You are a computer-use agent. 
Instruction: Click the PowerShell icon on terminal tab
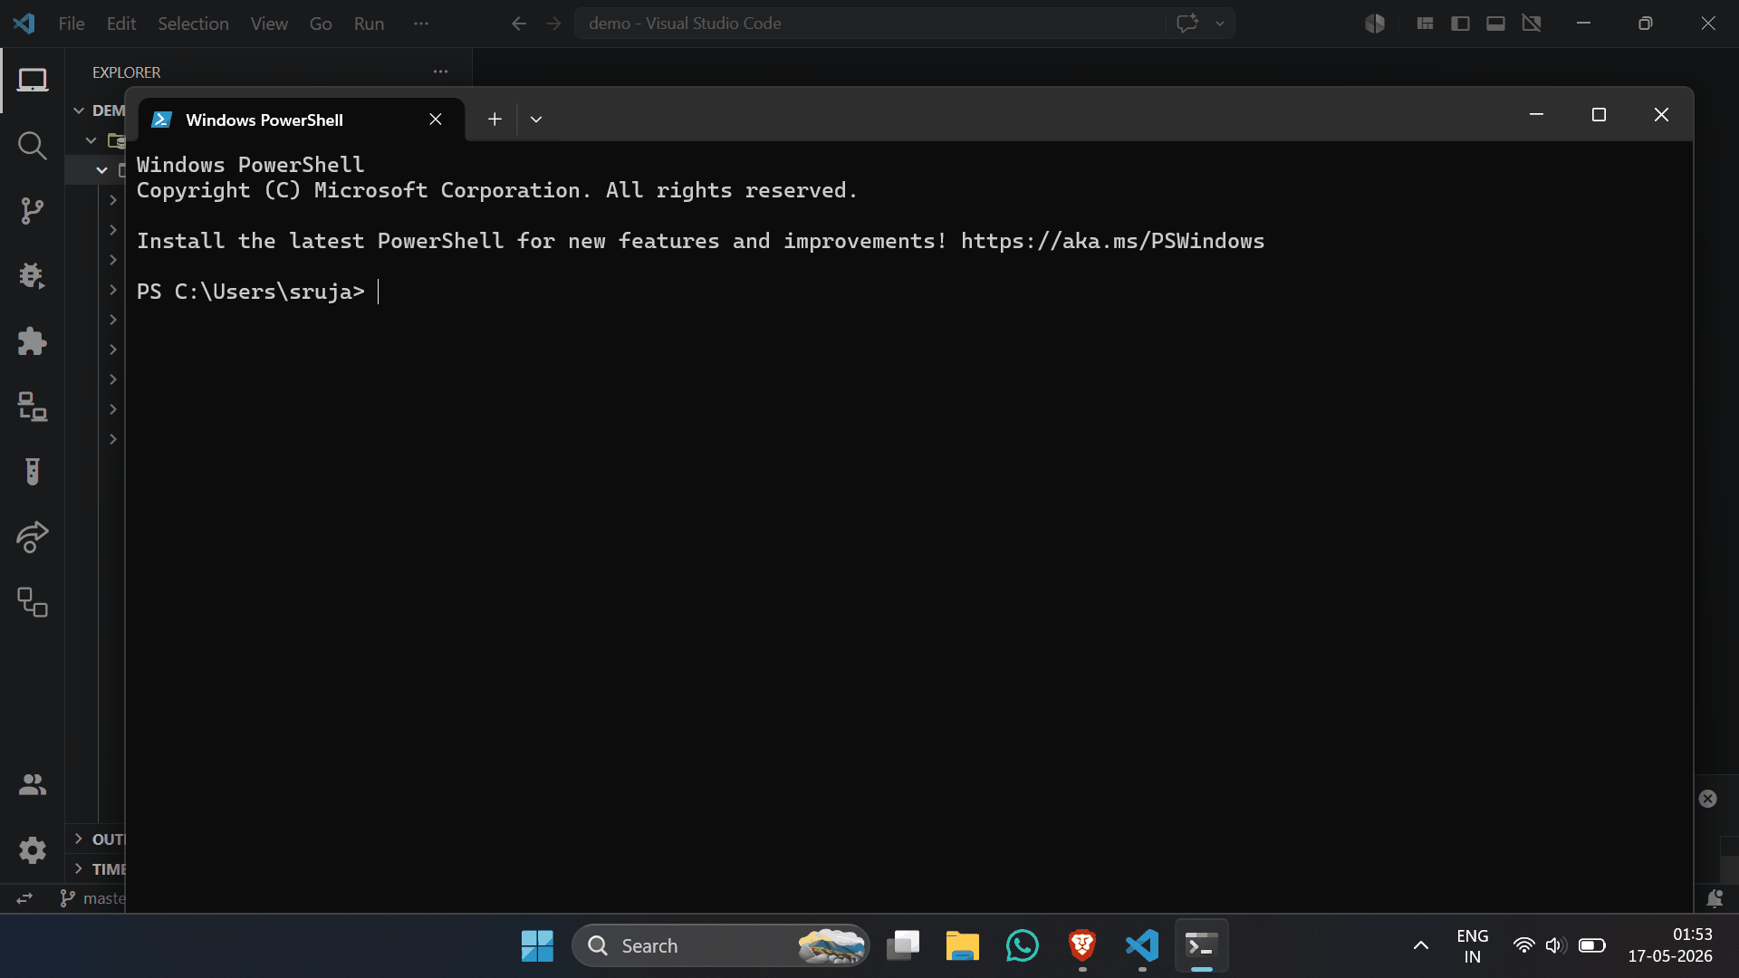tap(162, 120)
